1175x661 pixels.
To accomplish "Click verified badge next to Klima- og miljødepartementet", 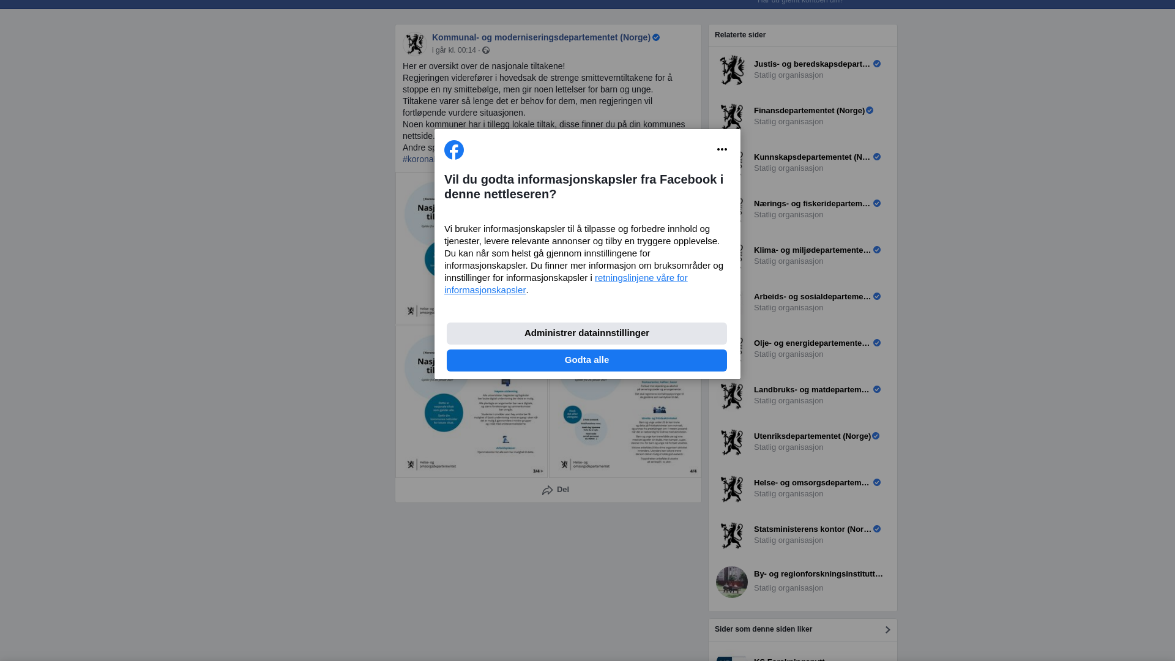I will pyautogui.click(x=877, y=250).
